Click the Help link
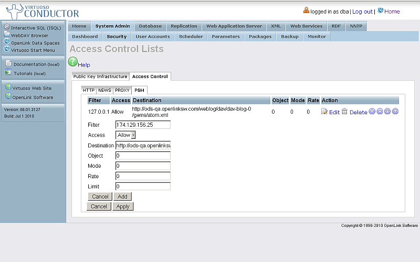The width and height of the screenshot is (420, 262). [x=84, y=65]
